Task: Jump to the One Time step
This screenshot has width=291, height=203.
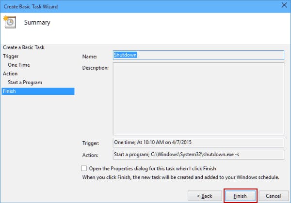Action: pyautogui.click(x=19, y=65)
